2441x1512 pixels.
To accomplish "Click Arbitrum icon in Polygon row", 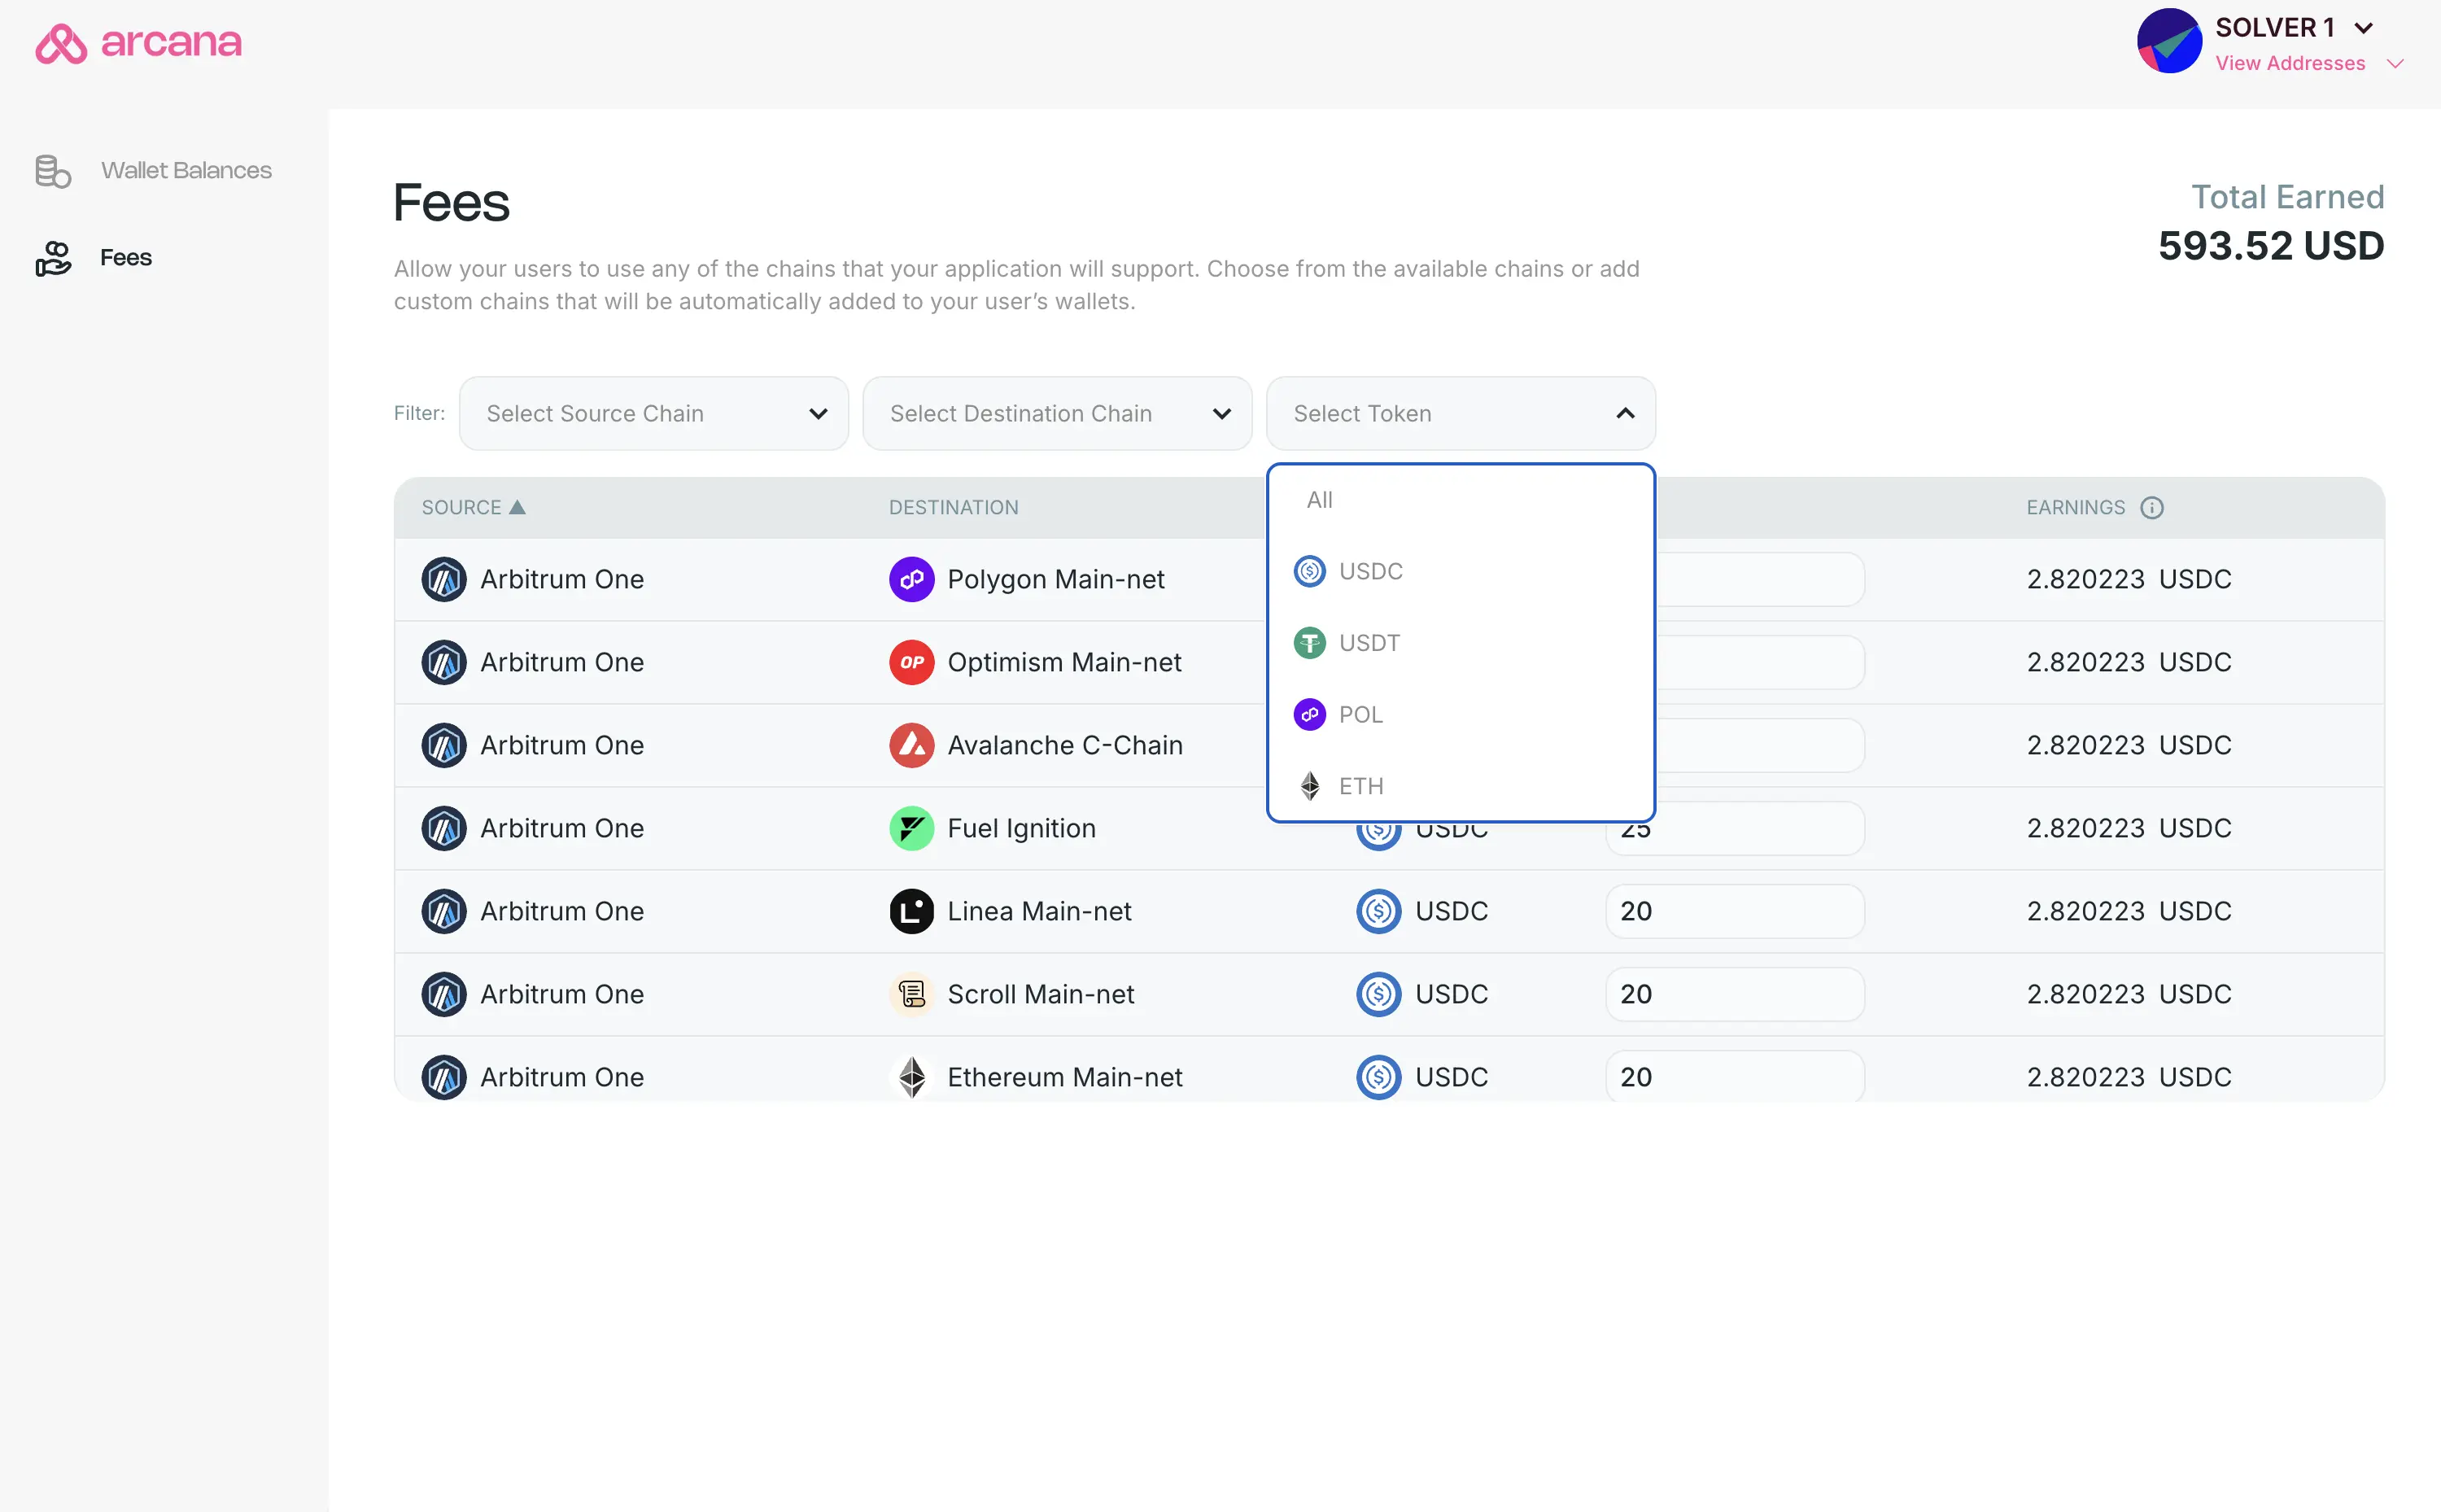I will [x=443, y=580].
